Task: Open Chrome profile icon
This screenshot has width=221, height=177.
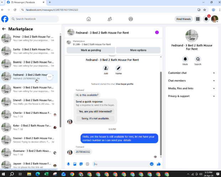Action: click(214, 10)
